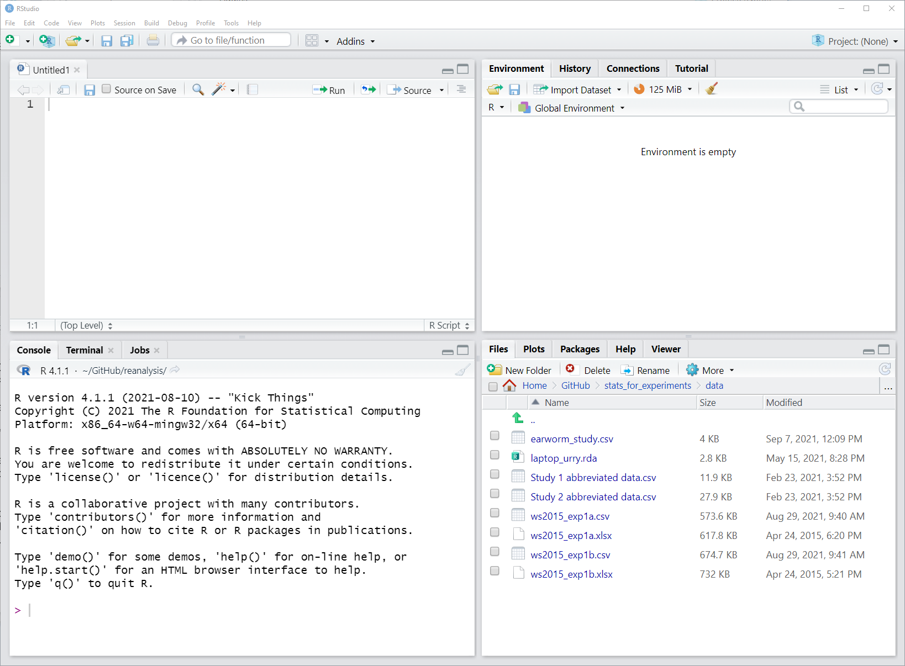Screen dimensions: 905x666
Task: Open the Session menu
Action: pyautogui.click(x=124, y=23)
